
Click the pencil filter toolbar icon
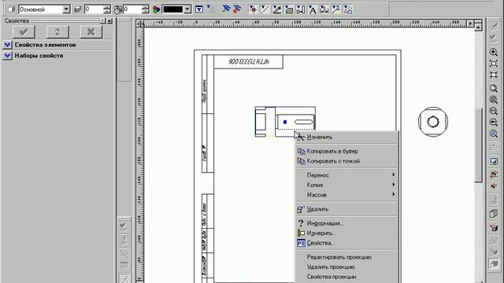[x=276, y=9]
